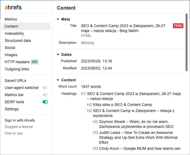Disable the SERP tools toggle
190x155 pixels.
point(45,102)
